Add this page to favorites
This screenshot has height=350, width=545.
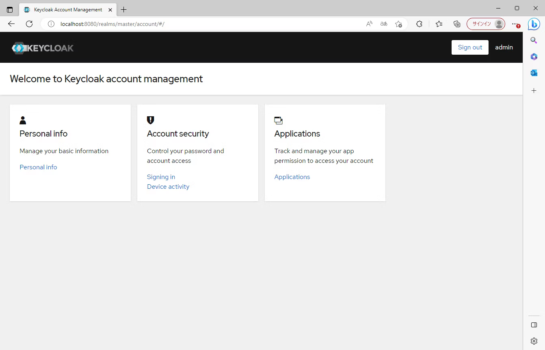[x=398, y=24]
